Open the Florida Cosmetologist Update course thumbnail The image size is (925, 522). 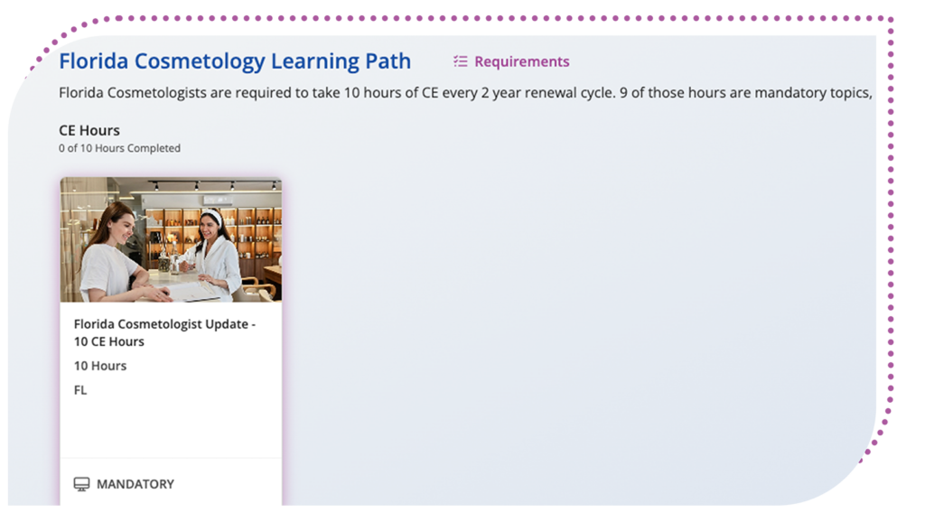pos(171,239)
